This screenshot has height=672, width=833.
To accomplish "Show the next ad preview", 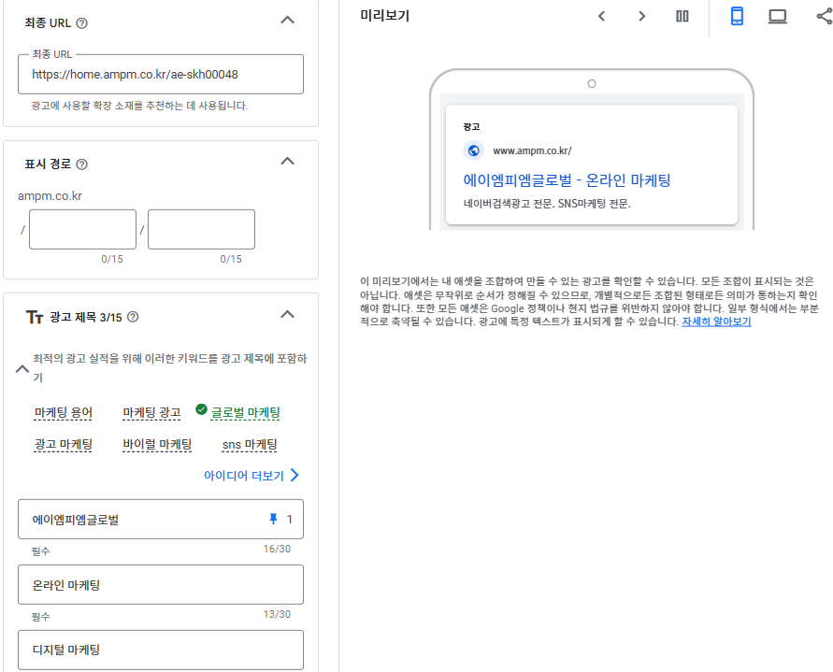I will point(641,17).
